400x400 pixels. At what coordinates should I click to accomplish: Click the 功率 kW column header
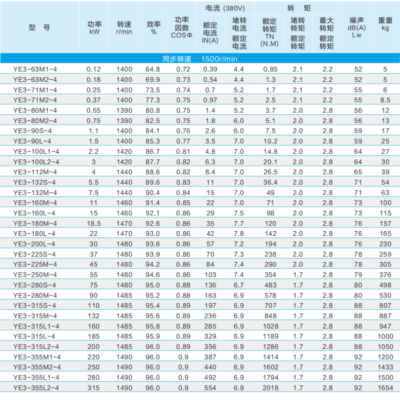(x=94, y=28)
